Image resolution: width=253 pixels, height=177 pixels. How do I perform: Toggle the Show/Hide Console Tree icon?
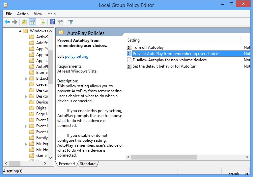(x=33, y=22)
